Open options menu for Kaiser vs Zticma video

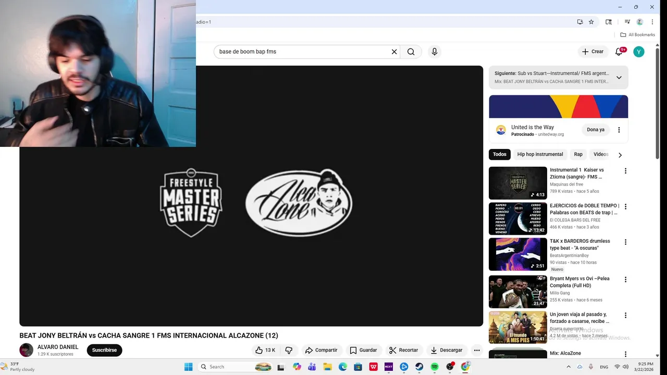[625, 171]
